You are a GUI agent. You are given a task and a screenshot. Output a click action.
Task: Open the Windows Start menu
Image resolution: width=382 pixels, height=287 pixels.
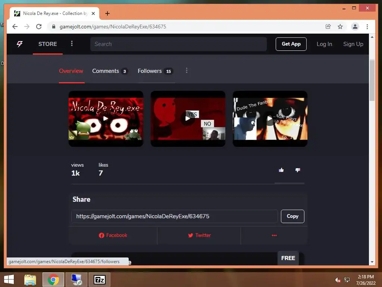coord(9,280)
